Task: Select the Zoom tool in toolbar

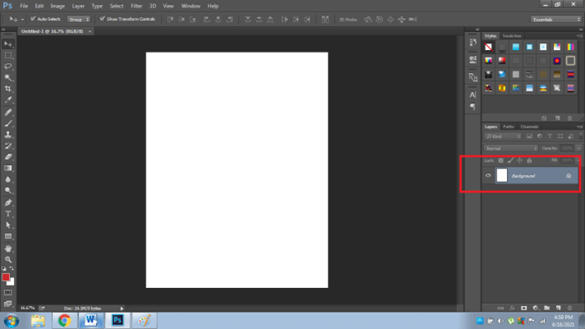Action: 9,259
